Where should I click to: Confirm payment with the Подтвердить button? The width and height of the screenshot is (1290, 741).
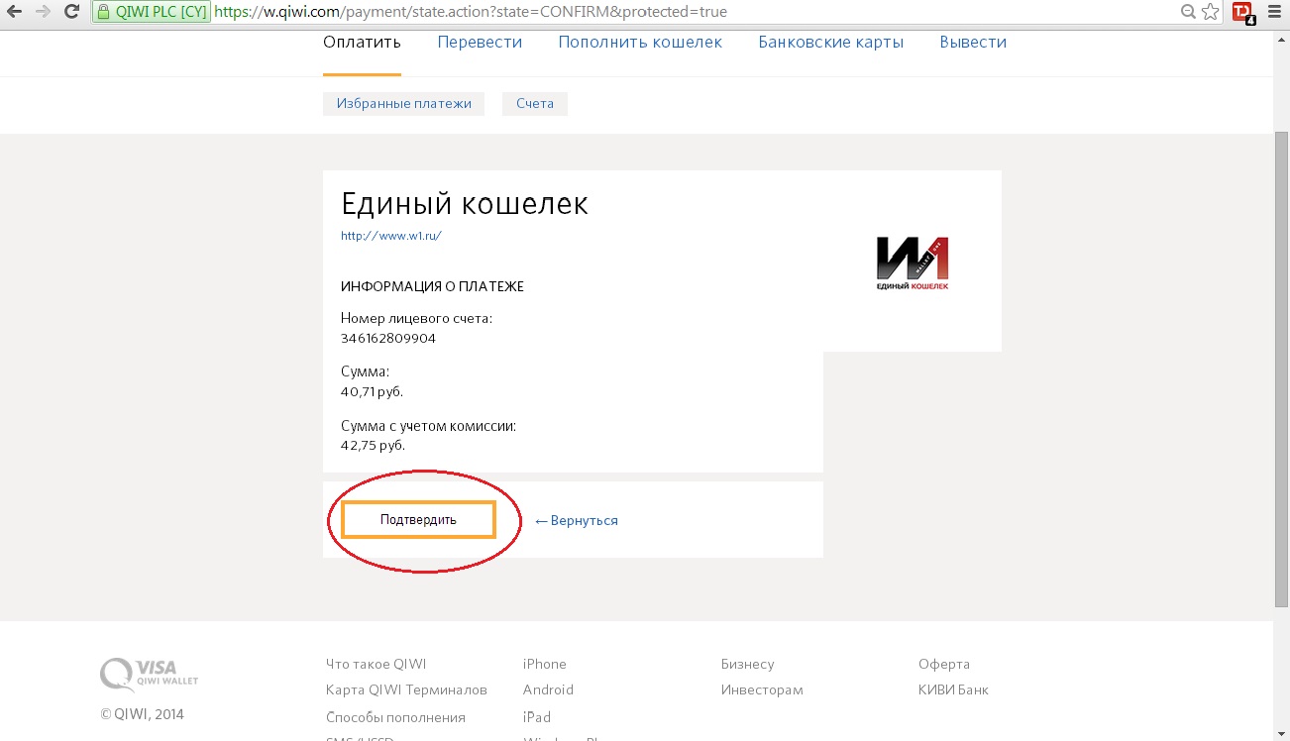click(x=418, y=520)
